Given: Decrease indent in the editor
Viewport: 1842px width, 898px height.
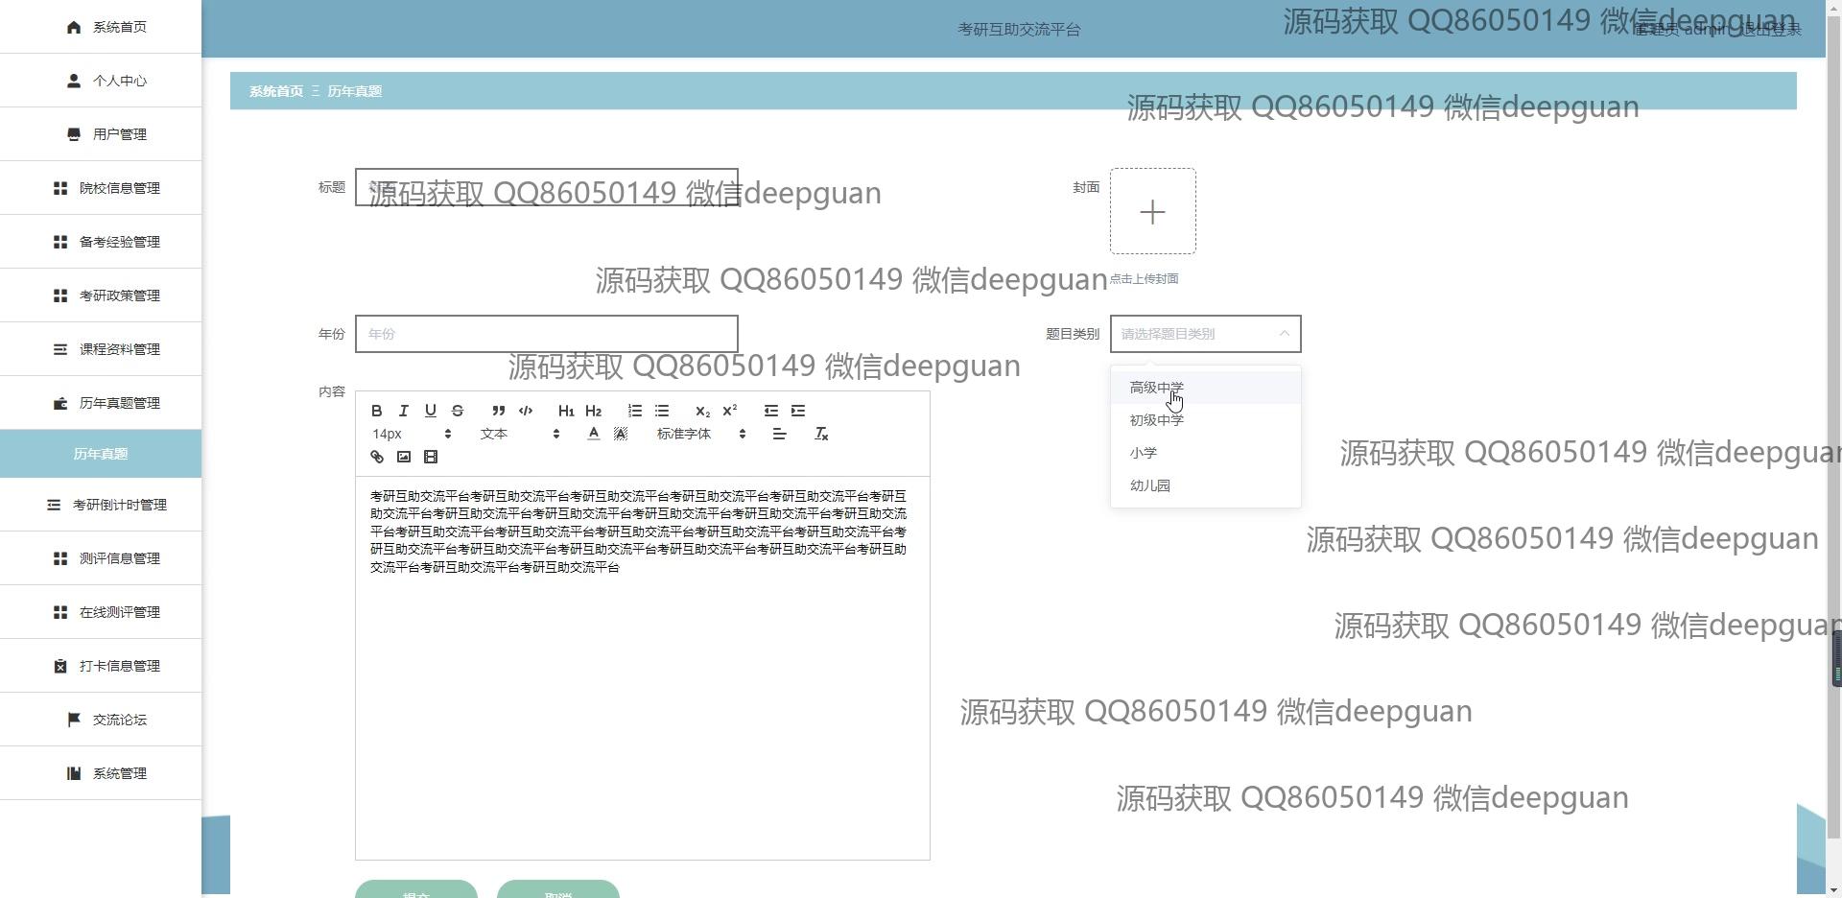Looking at the screenshot, I should pyautogui.click(x=771, y=411).
